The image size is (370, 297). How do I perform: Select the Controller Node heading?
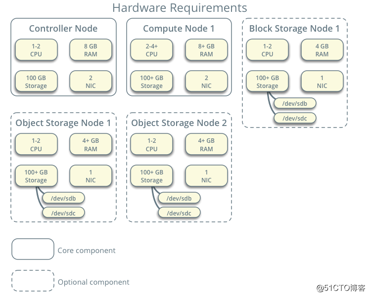(63, 29)
